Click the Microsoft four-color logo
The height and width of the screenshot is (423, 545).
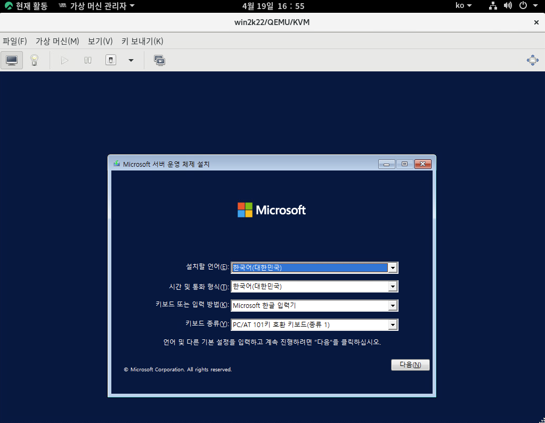click(x=245, y=210)
